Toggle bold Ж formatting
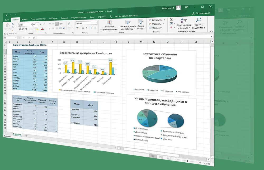Viewport: 264px width, 170px height. (20, 29)
